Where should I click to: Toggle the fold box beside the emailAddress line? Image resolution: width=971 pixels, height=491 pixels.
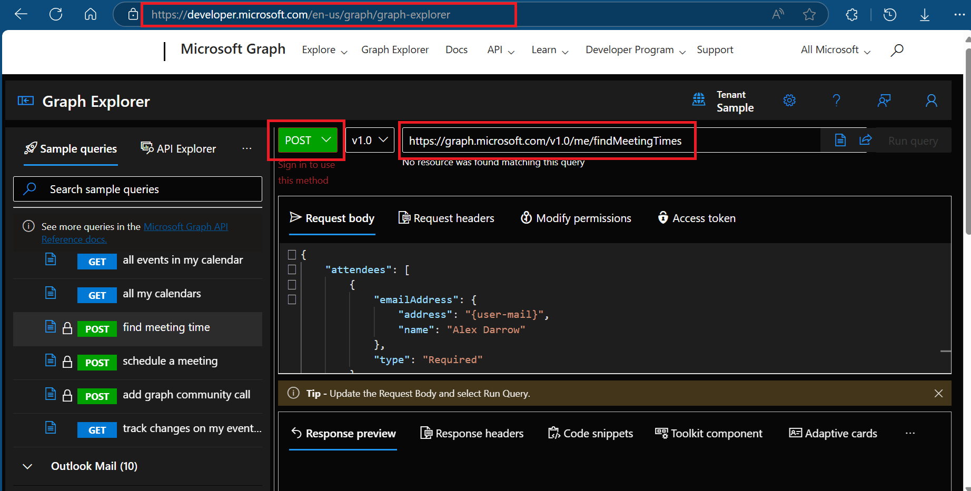[x=292, y=299]
